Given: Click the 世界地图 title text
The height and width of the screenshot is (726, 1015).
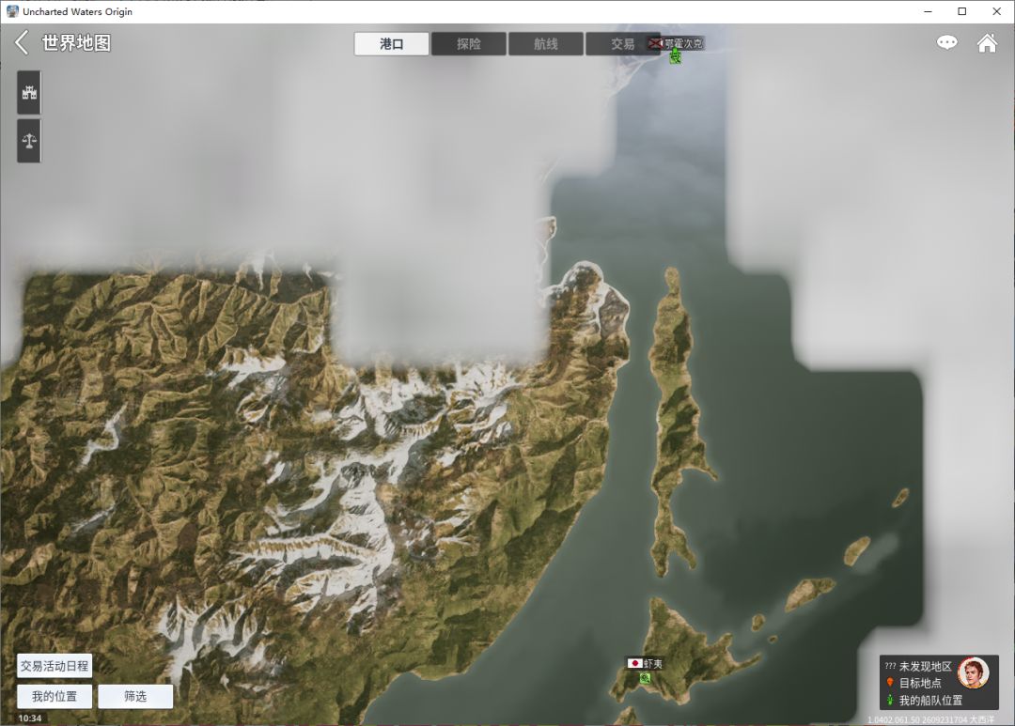Looking at the screenshot, I should click(76, 42).
